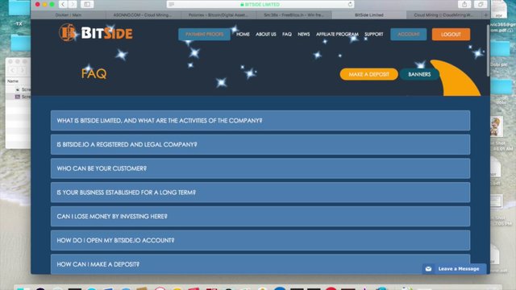Click the BitSide logo

pos(96,32)
